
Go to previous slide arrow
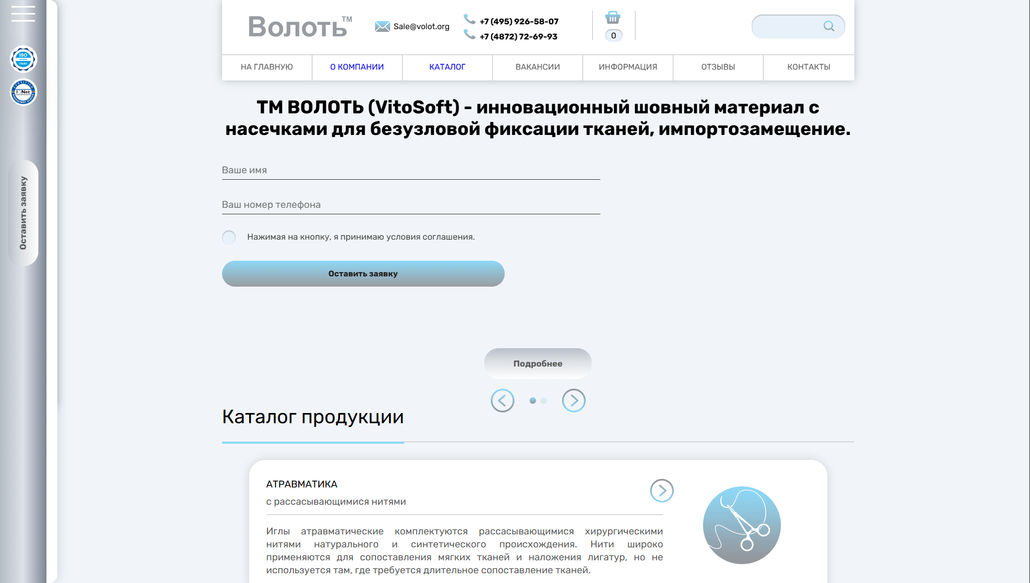[502, 401]
